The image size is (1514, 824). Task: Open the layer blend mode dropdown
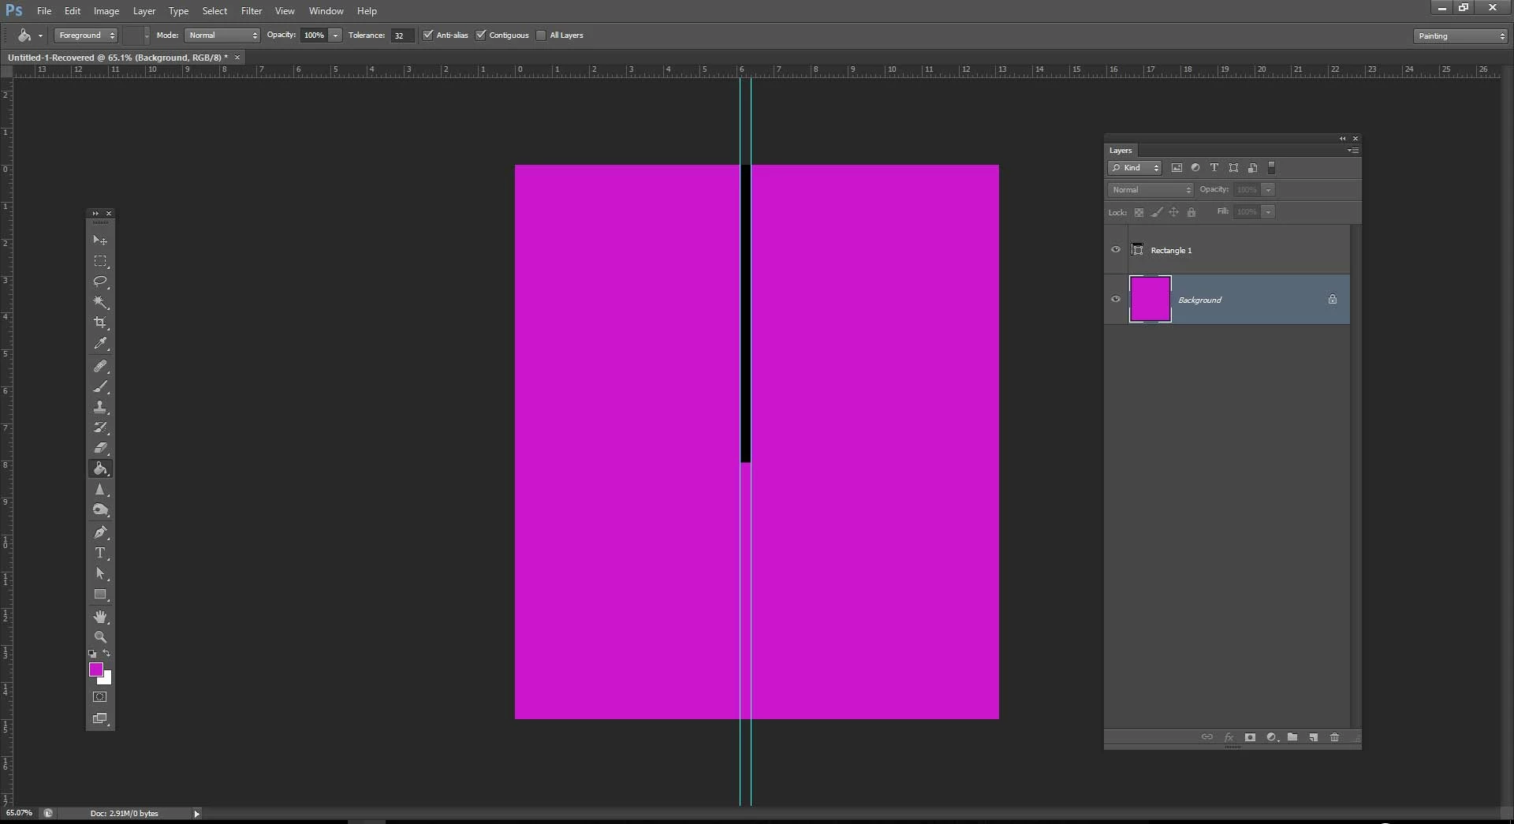point(1150,190)
